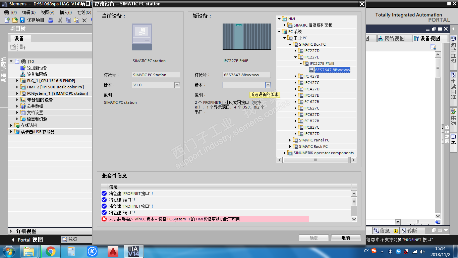Expand the SIMATIC Panel PC folder
Image resolution: width=458 pixels, height=258 pixels.
290,140
